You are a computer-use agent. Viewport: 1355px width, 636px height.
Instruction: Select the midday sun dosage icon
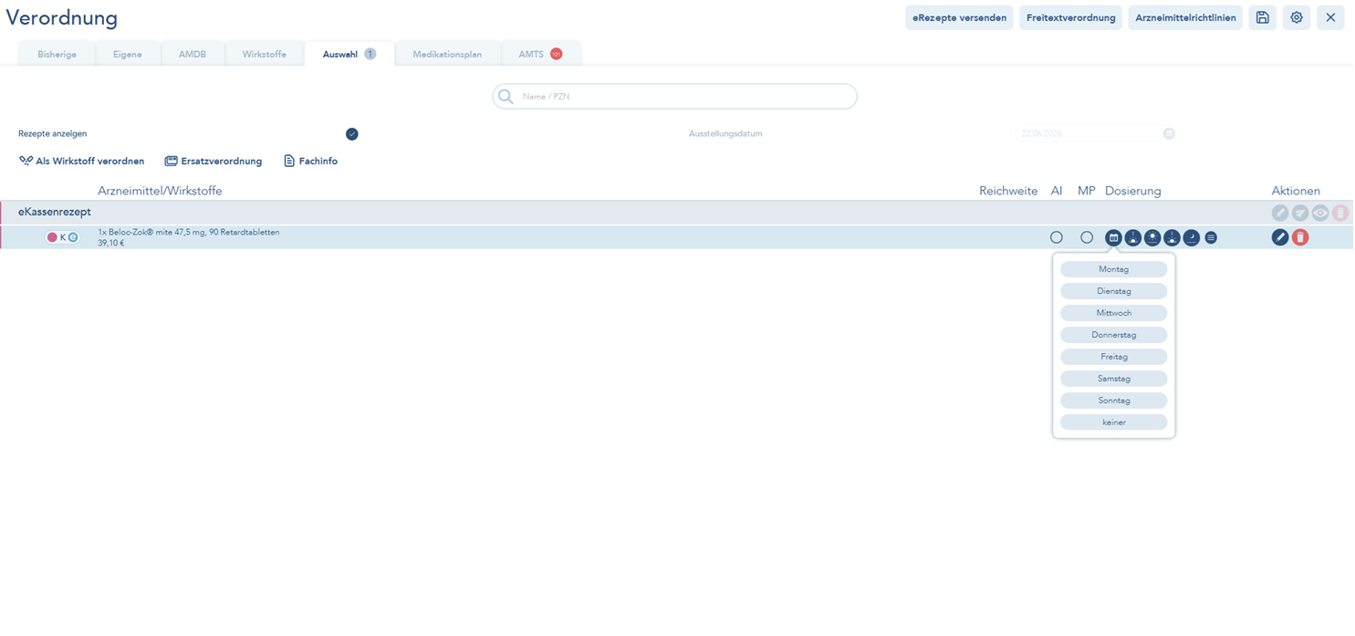pyautogui.click(x=1152, y=237)
